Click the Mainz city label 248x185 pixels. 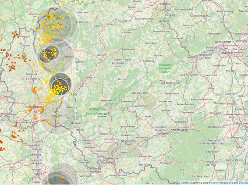pos(226,53)
